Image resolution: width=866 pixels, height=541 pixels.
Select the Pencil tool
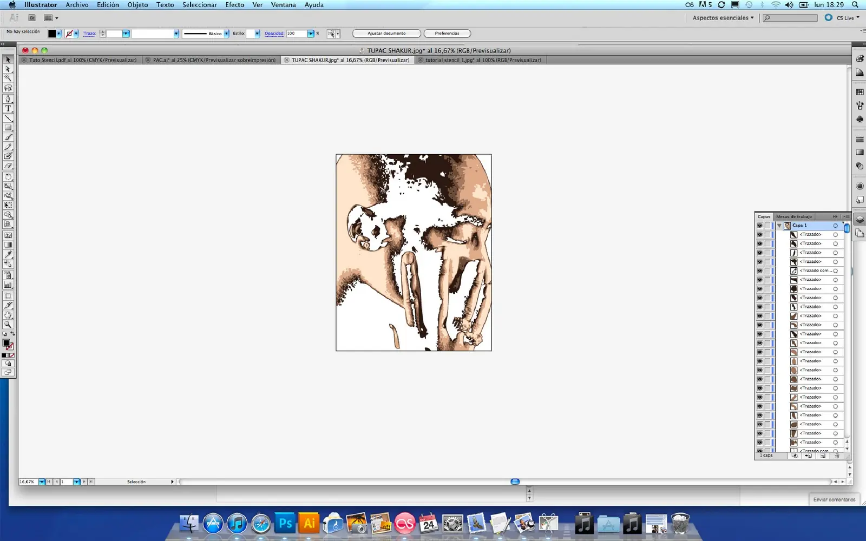[8, 147]
